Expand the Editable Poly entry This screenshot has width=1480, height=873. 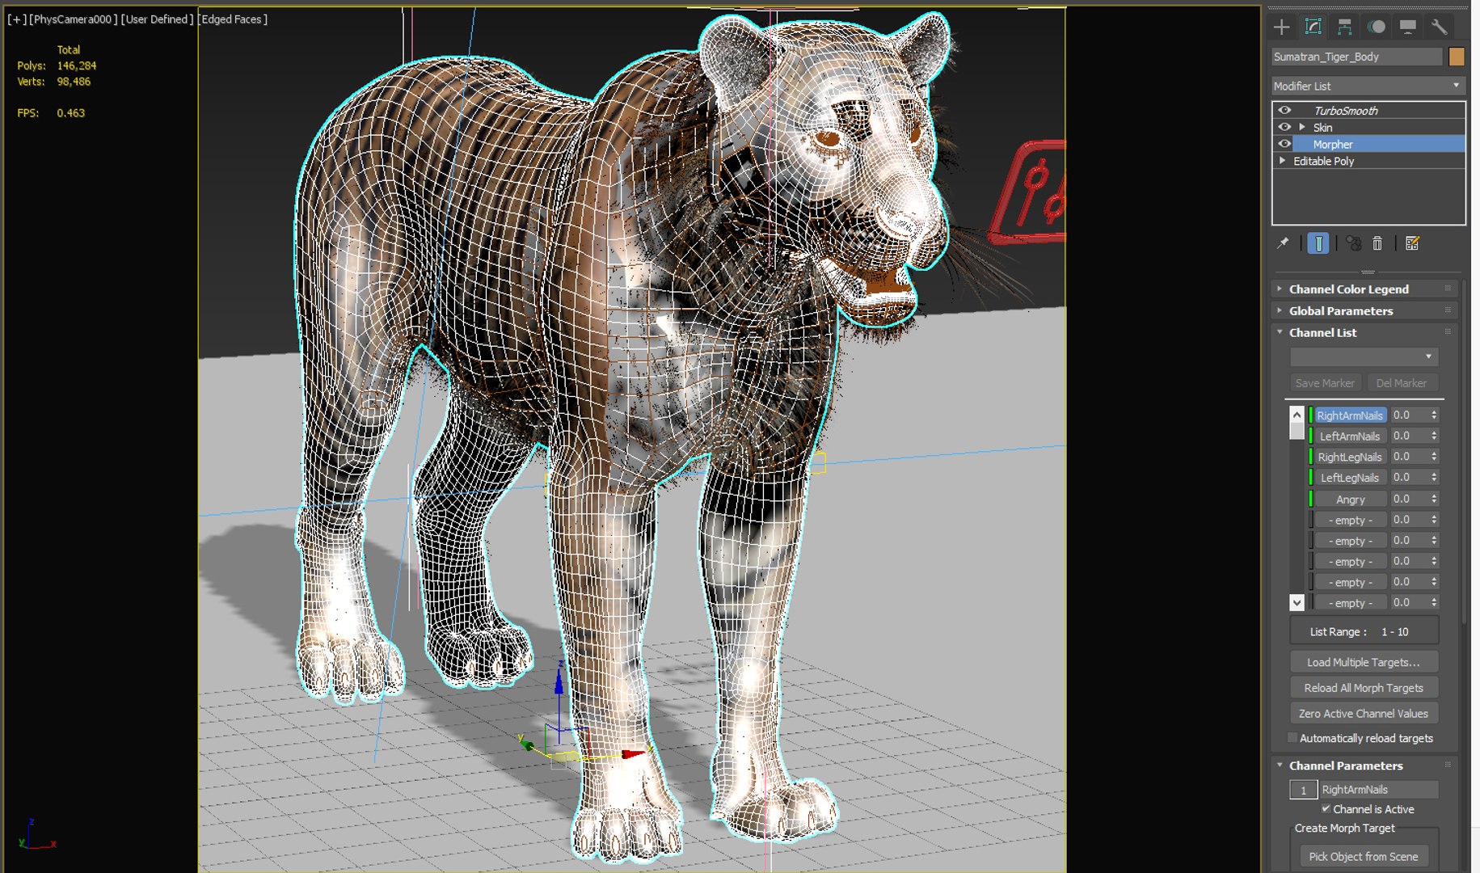[1281, 160]
